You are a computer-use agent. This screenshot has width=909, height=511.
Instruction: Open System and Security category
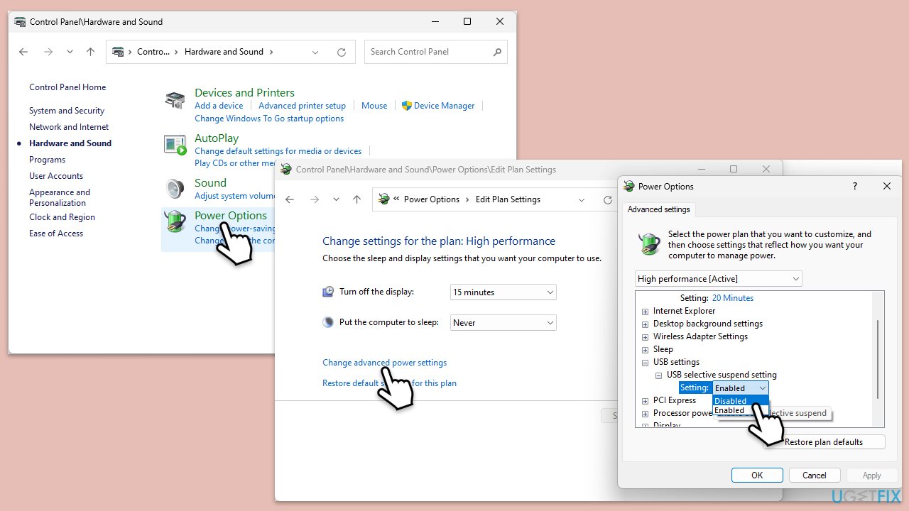pyautogui.click(x=67, y=111)
